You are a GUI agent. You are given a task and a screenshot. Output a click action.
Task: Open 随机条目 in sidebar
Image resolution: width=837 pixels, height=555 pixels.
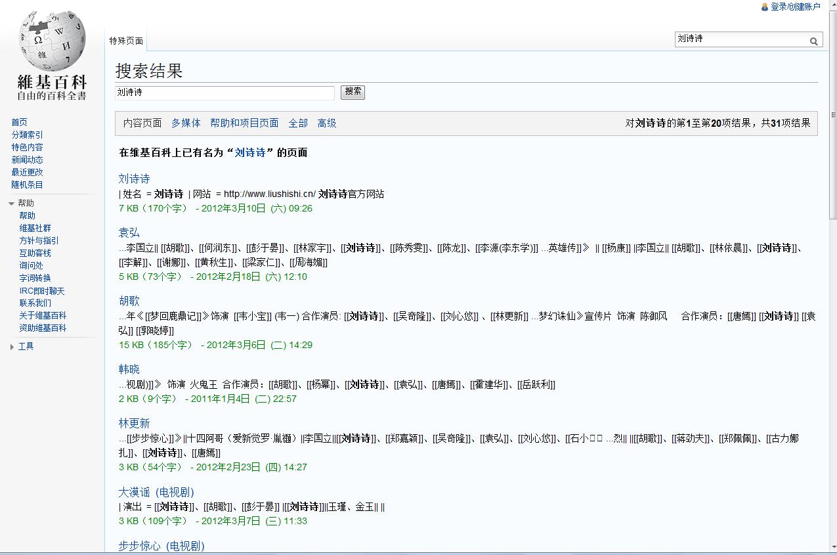click(x=27, y=185)
